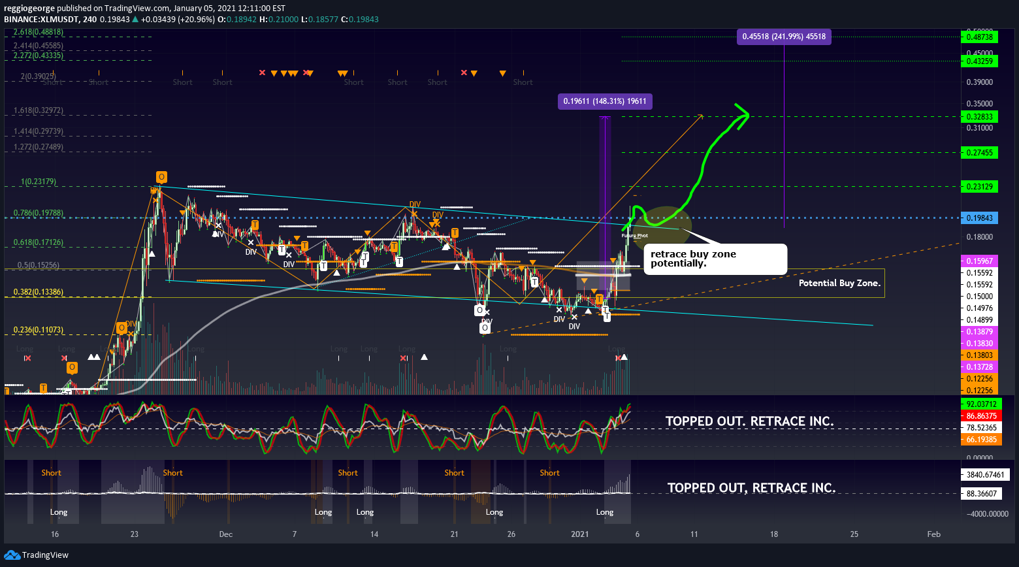
Task: Select the 2.414(0.45585) Fibonacci label
Action: point(38,46)
